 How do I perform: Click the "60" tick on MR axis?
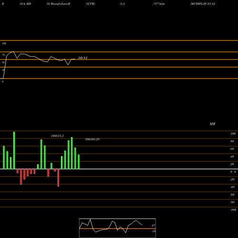[232, 149]
